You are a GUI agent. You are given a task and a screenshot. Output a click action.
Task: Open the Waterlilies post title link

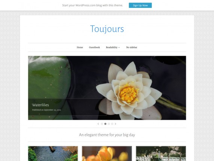41,105
